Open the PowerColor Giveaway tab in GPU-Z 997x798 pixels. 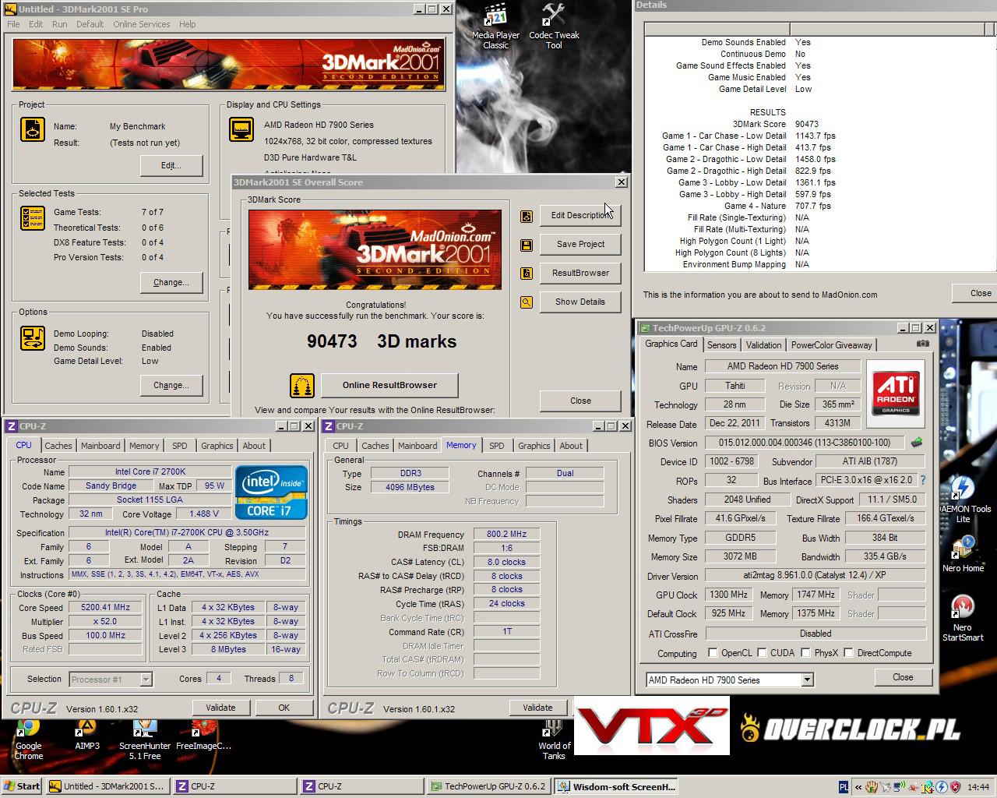(x=831, y=345)
